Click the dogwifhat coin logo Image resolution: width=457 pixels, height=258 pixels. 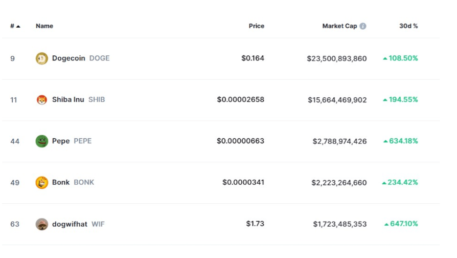pyautogui.click(x=42, y=224)
